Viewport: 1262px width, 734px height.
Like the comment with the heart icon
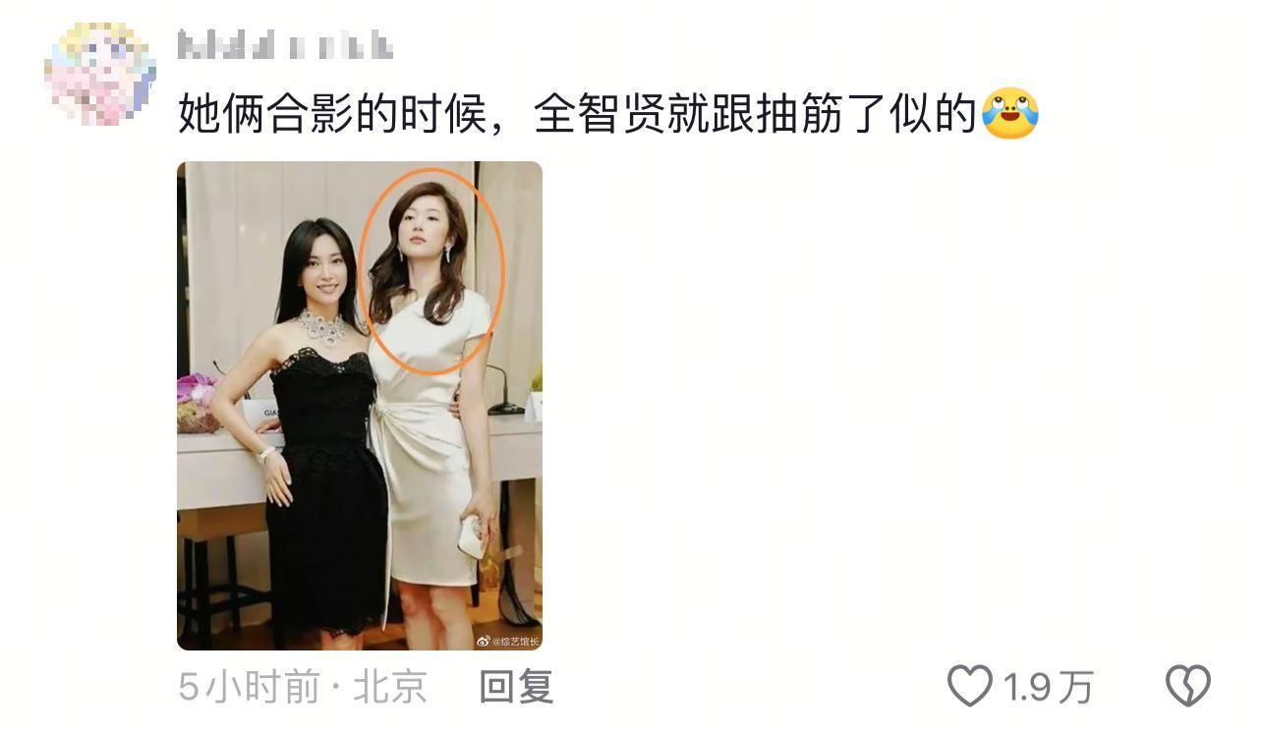coord(969,686)
